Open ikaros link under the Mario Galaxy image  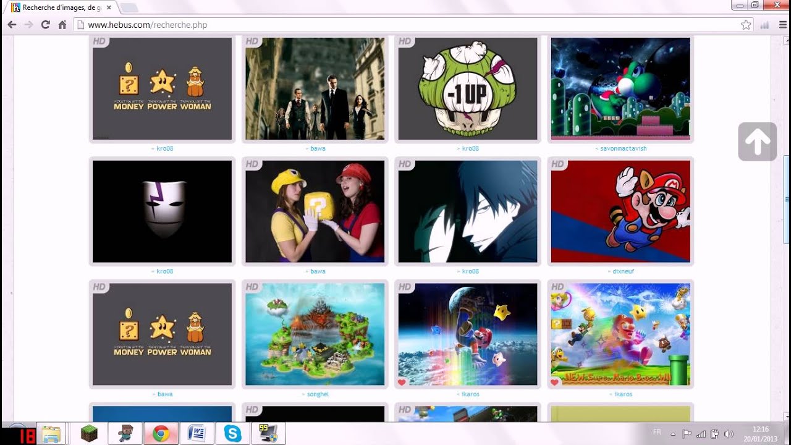[x=470, y=394]
